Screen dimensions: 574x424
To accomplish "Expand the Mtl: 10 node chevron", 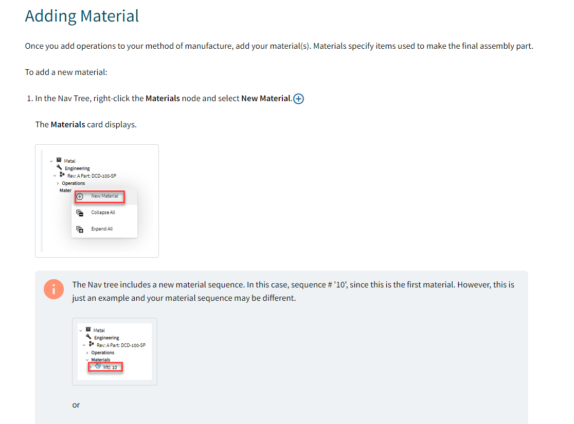I will coord(91,367).
